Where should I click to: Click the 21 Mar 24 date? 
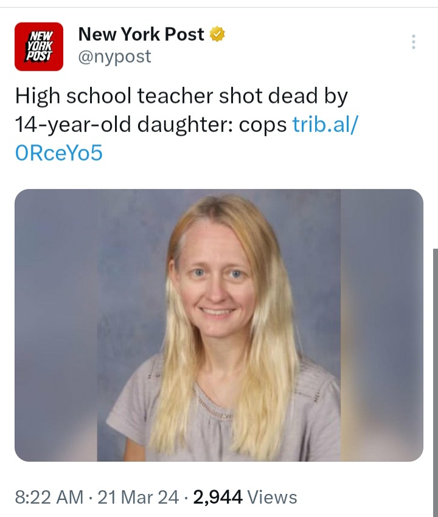(x=138, y=497)
